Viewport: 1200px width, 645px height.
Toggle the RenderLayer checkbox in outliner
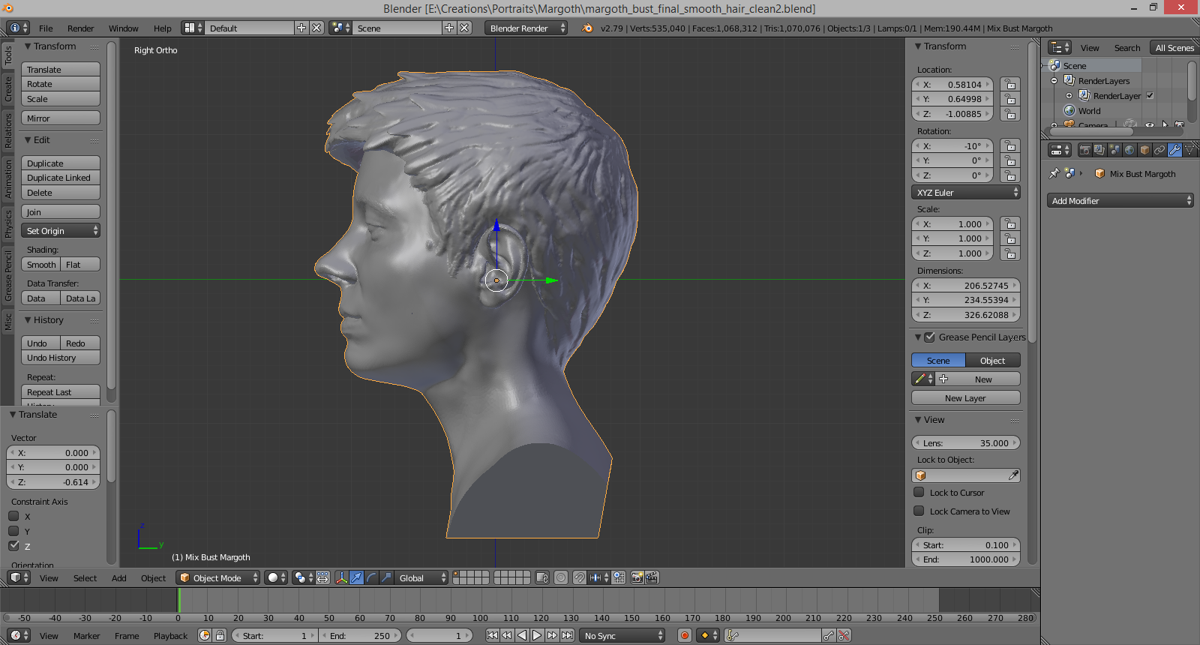[1150, 95]
